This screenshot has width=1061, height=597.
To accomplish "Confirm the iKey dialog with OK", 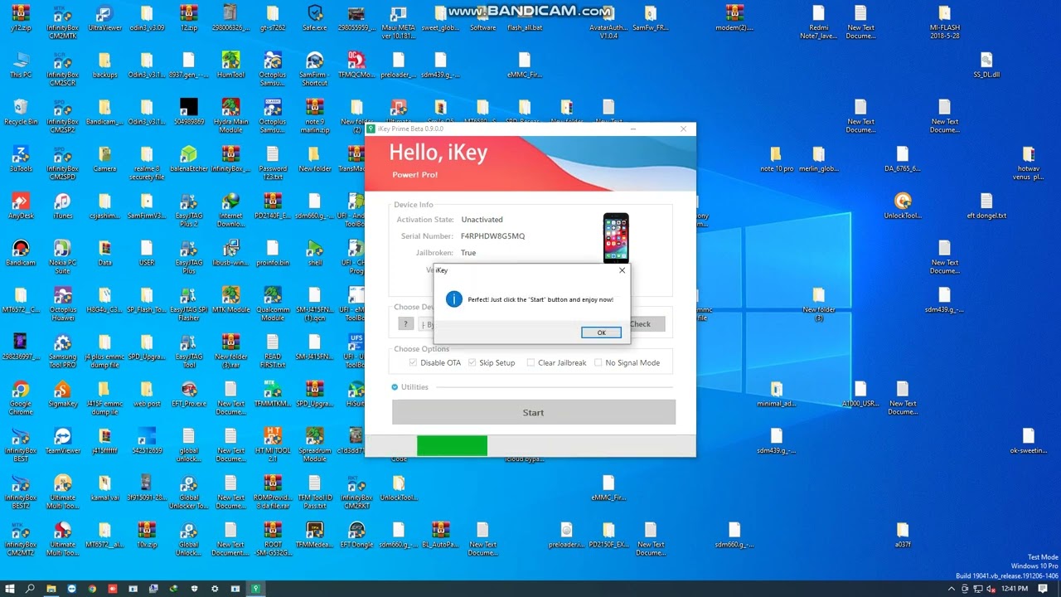I will coord(601,332).
